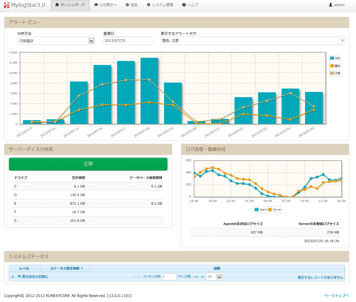Toggle the 合計 series in the chart legend

(335, 58)
